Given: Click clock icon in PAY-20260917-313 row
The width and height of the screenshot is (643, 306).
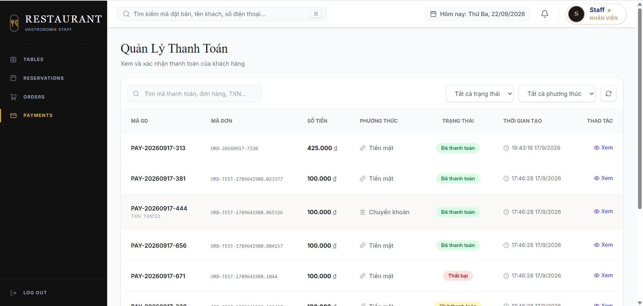Looking at the screenshot, I should [506, 148].
